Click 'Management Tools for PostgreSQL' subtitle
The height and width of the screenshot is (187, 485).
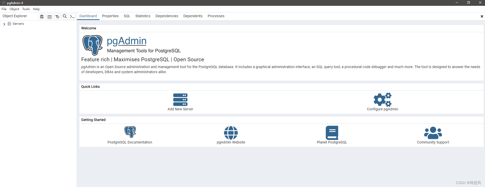[144, 51]
